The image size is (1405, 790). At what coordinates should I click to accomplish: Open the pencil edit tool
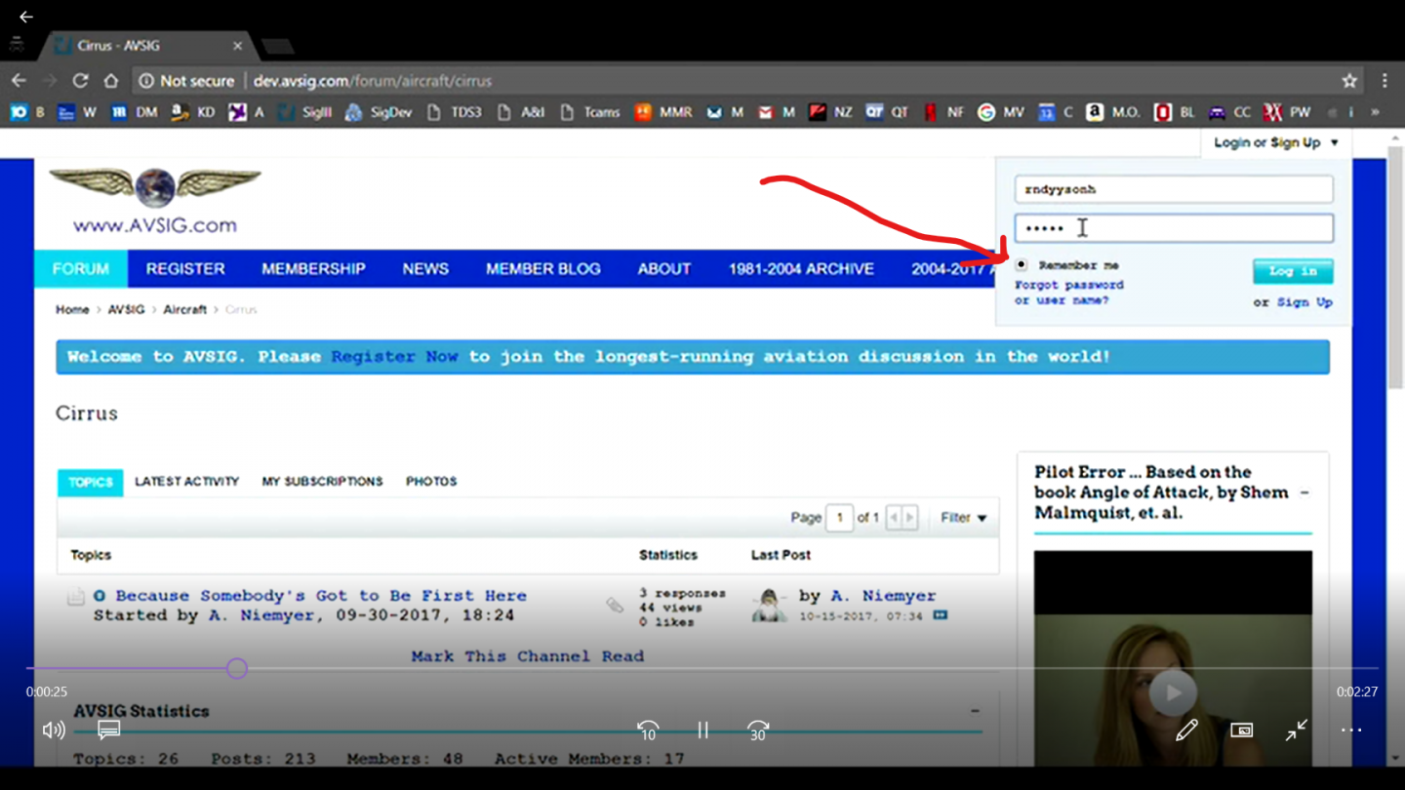point(1186,730)
